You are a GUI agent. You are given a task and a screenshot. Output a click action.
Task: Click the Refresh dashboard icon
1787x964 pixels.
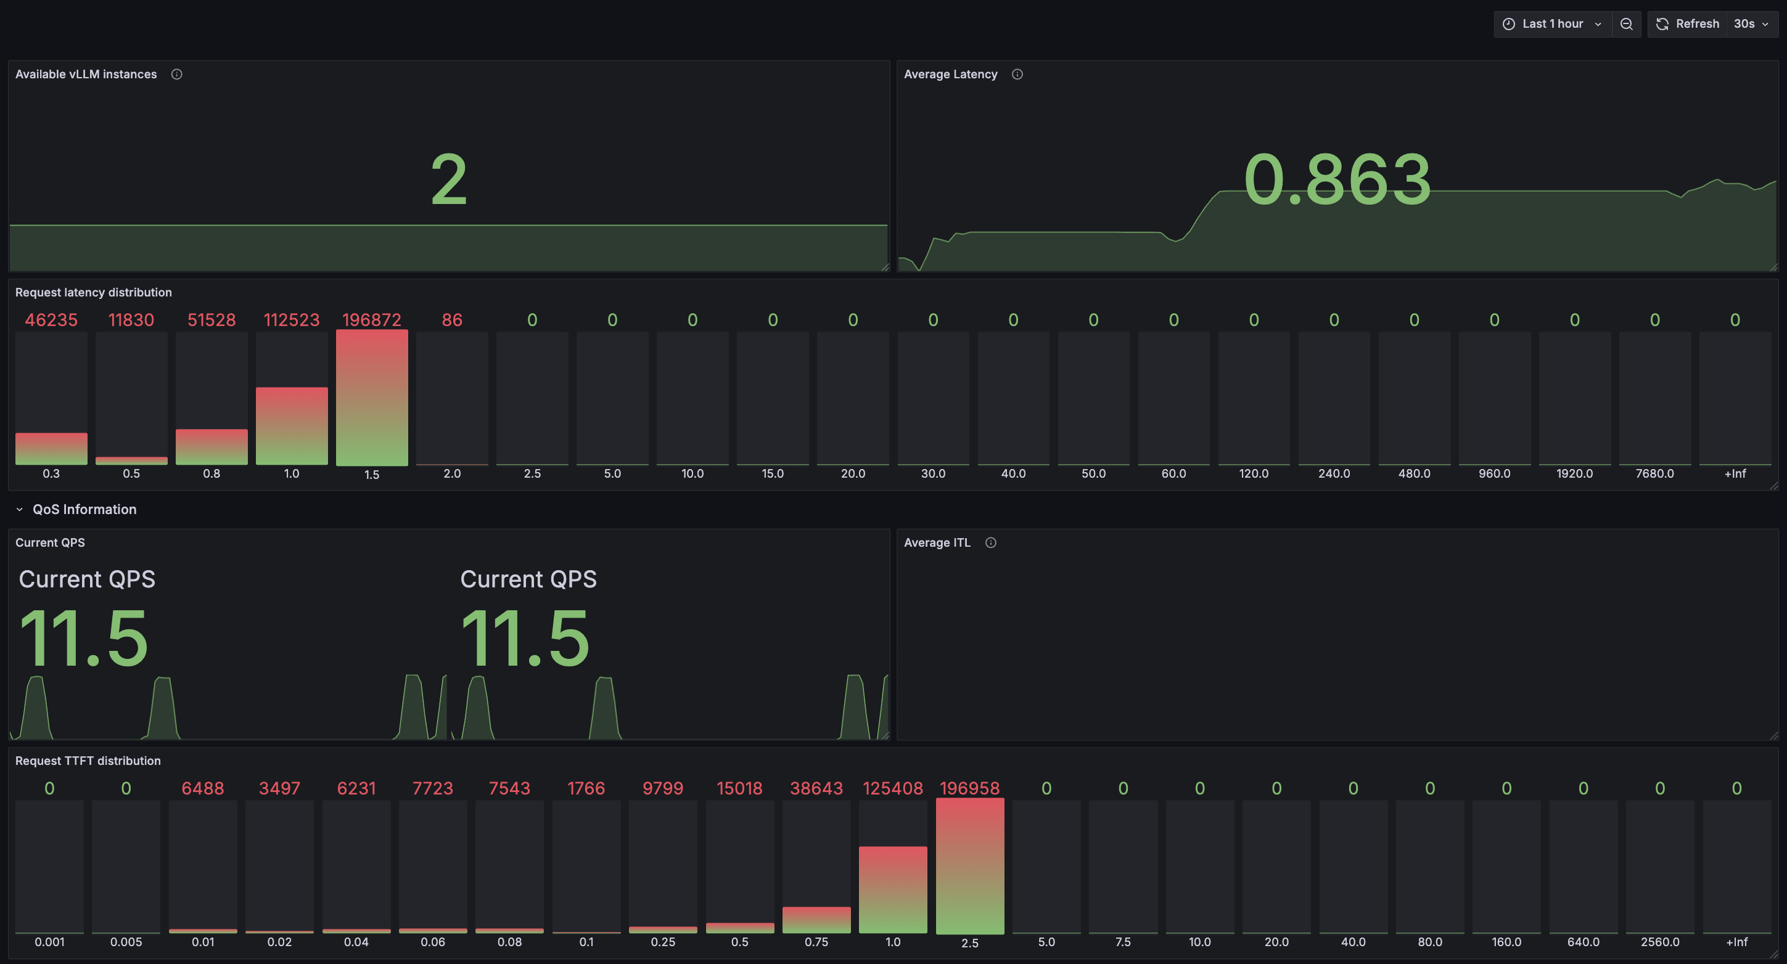[1662, 23]
